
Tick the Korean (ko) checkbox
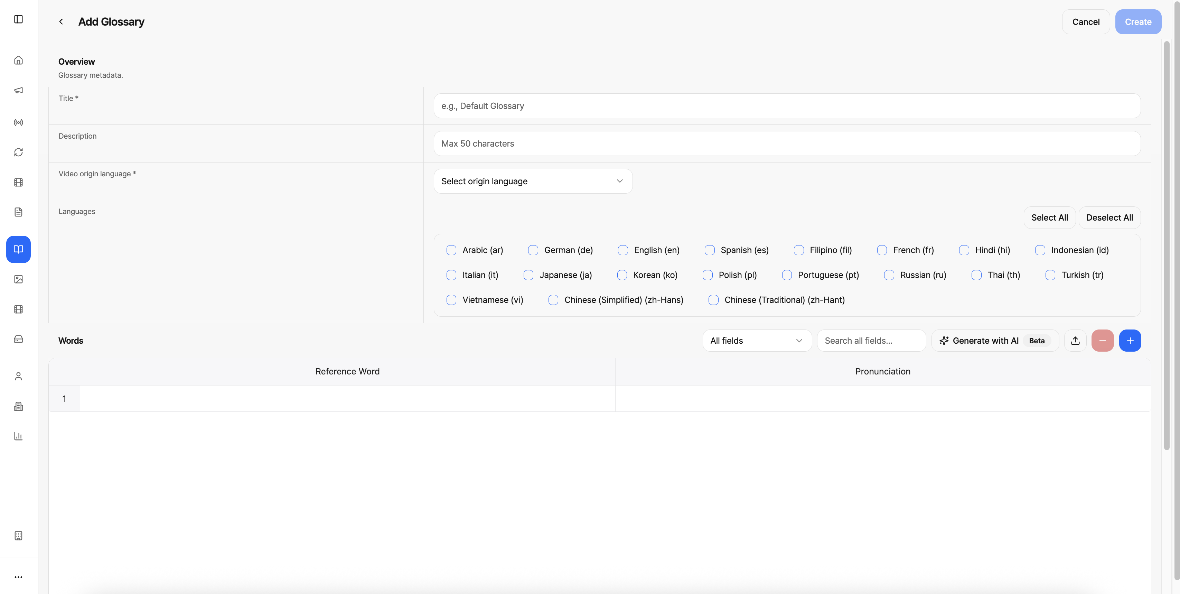(x=622, y=275)
